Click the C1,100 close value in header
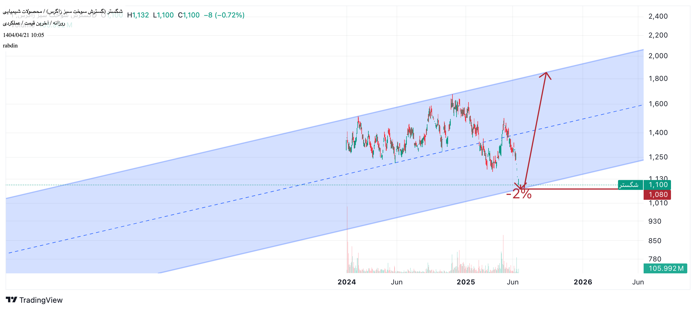 189,15
